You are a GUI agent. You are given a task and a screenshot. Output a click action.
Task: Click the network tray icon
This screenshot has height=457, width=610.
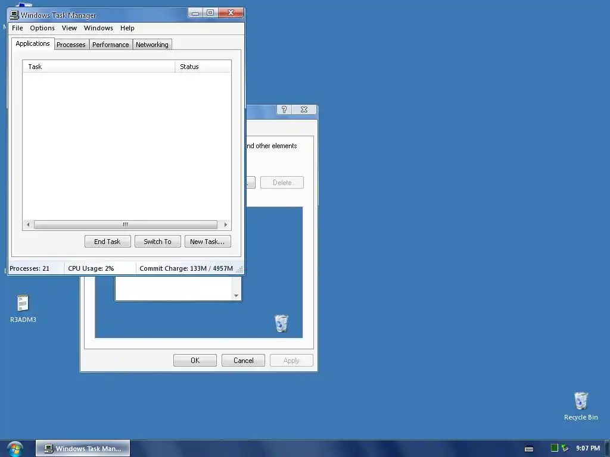[565, 448]
